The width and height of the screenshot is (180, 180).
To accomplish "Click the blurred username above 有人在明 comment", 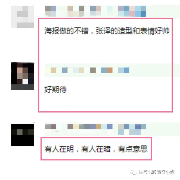I will tap(96, 129).
